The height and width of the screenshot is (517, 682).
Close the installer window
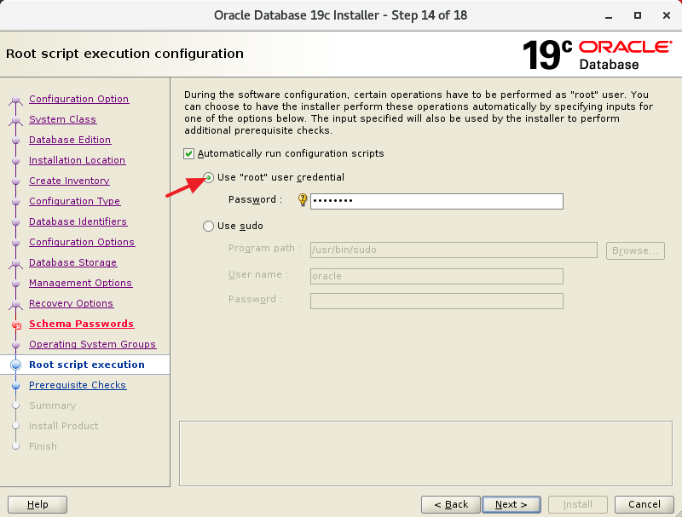(667, 15)
